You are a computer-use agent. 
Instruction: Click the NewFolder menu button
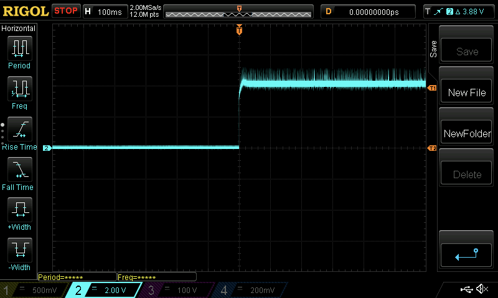(x=467, y=133)
